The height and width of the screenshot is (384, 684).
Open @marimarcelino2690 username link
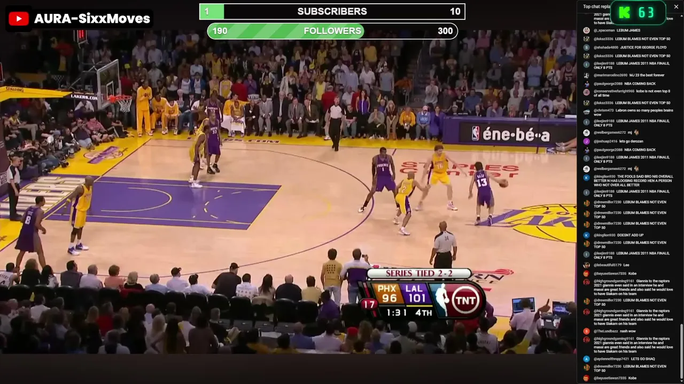tap(609, 75)
